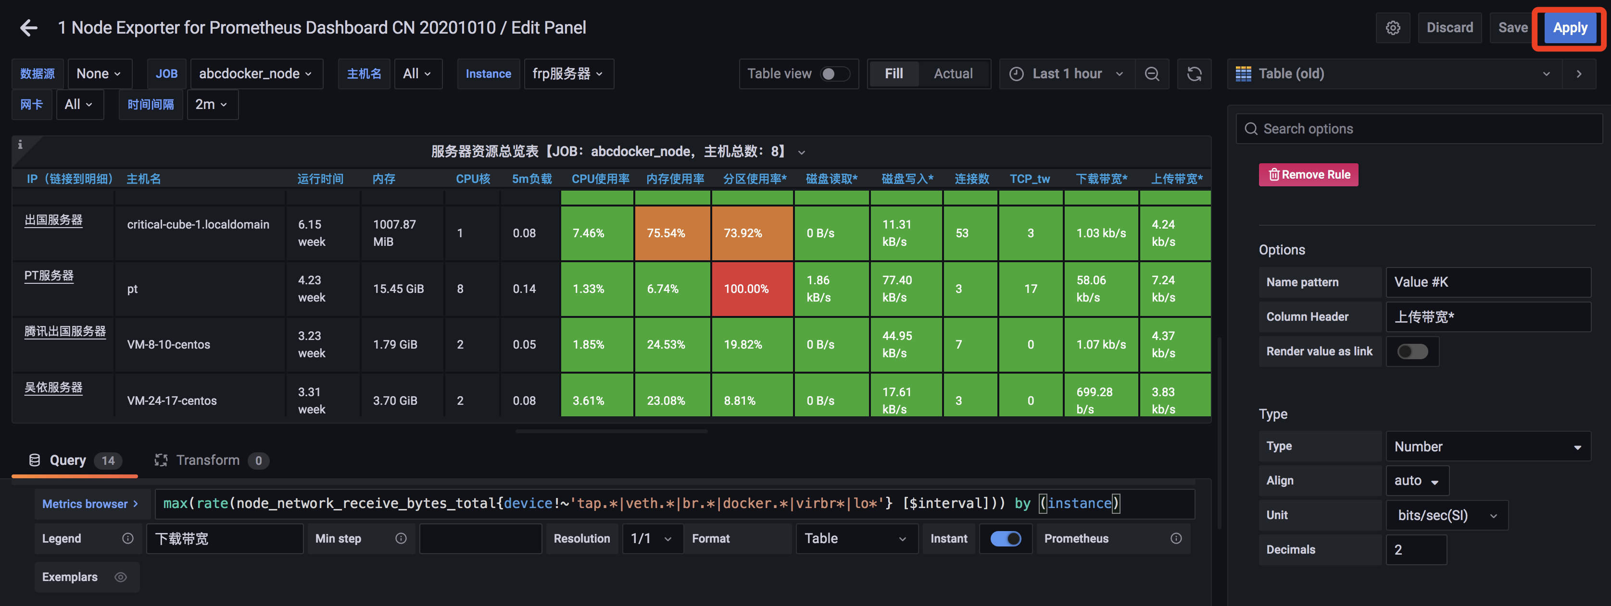Toggle the Table view switch
Image resolution: width=1611 pixels, height=606 pixels.
point(835,74)
